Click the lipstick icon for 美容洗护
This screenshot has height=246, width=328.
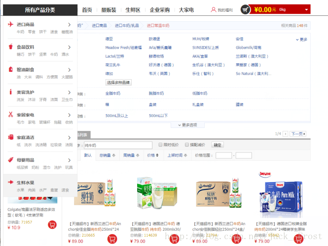[10, 92]
